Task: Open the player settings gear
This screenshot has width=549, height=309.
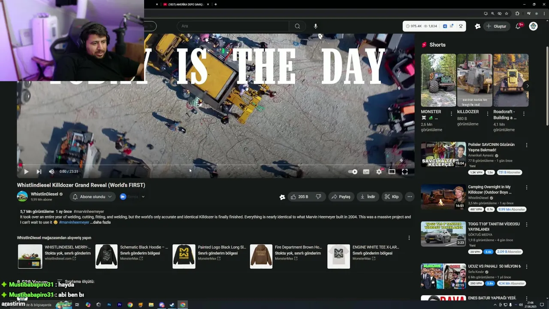Action: (x=379, y=172)
